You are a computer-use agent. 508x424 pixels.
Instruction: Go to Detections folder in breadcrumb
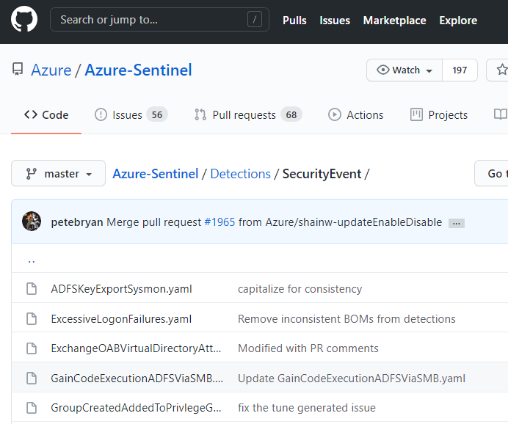240,174
